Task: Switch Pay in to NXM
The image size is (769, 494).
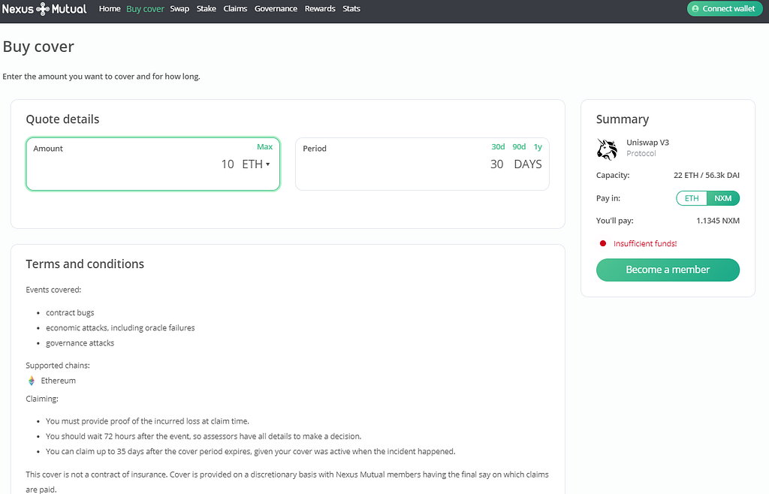Action: pos(723,198)
